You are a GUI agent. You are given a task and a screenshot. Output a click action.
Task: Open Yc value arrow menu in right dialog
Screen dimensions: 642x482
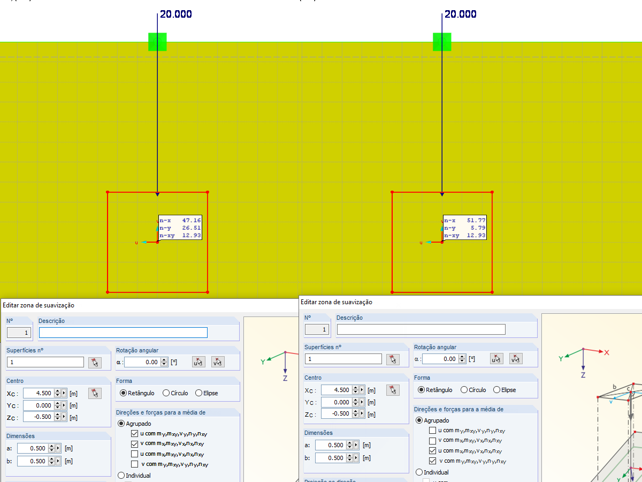pos(362,403)
